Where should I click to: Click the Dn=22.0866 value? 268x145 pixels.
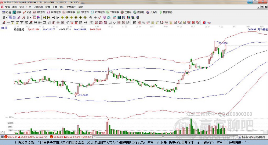click(80, 29)
